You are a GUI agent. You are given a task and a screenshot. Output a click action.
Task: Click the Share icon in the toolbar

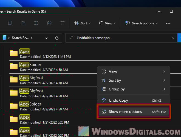tap(49, 23)
